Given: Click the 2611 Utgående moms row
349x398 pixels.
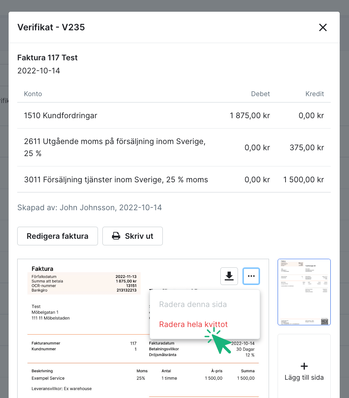Looking at the screenshot, I should (x=114, y=147).
